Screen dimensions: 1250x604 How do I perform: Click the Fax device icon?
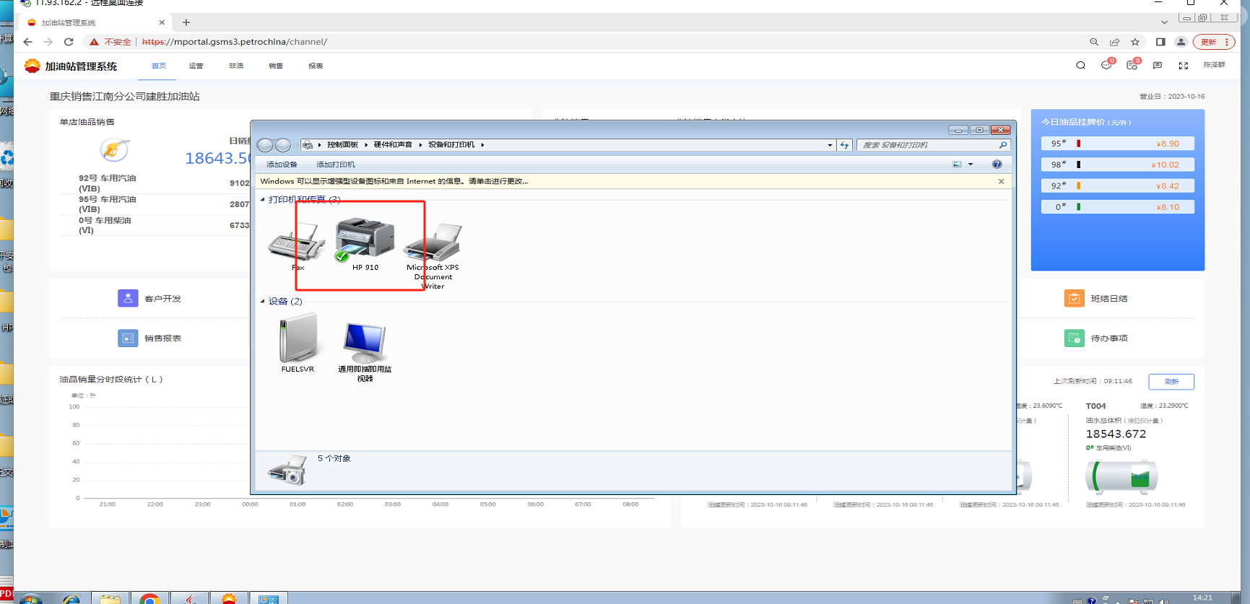(x=296, y=243)
